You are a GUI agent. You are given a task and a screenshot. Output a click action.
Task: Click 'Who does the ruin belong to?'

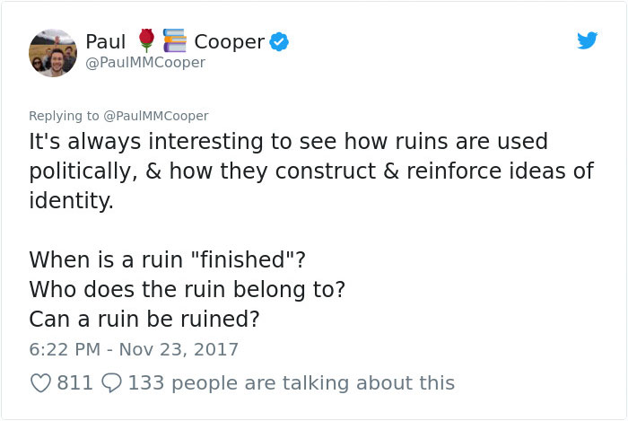coord(184,289)
